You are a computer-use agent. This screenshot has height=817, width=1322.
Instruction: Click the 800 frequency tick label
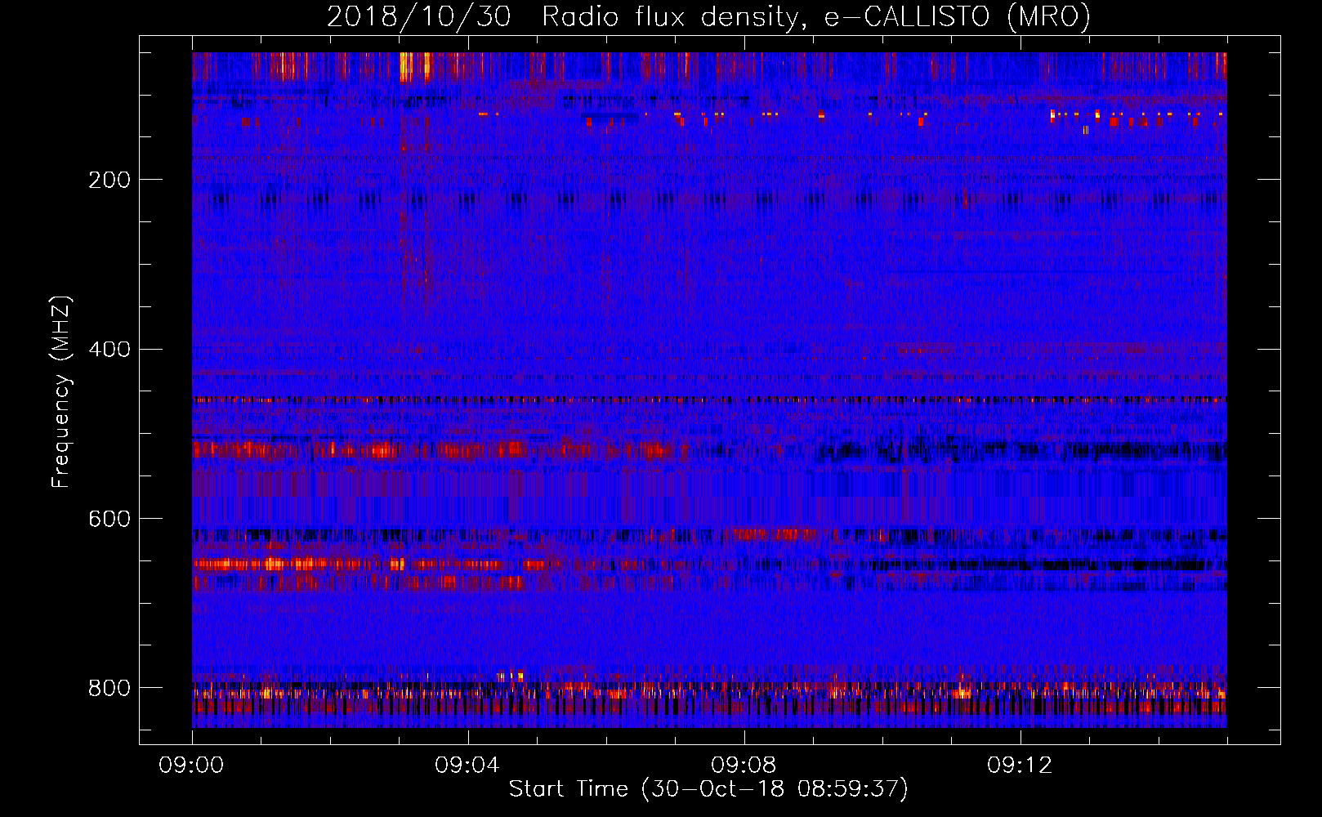pyautogui.click(x=109, y=688)
